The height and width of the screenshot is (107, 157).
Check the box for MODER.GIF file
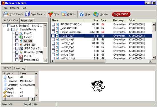coord(53,36)
